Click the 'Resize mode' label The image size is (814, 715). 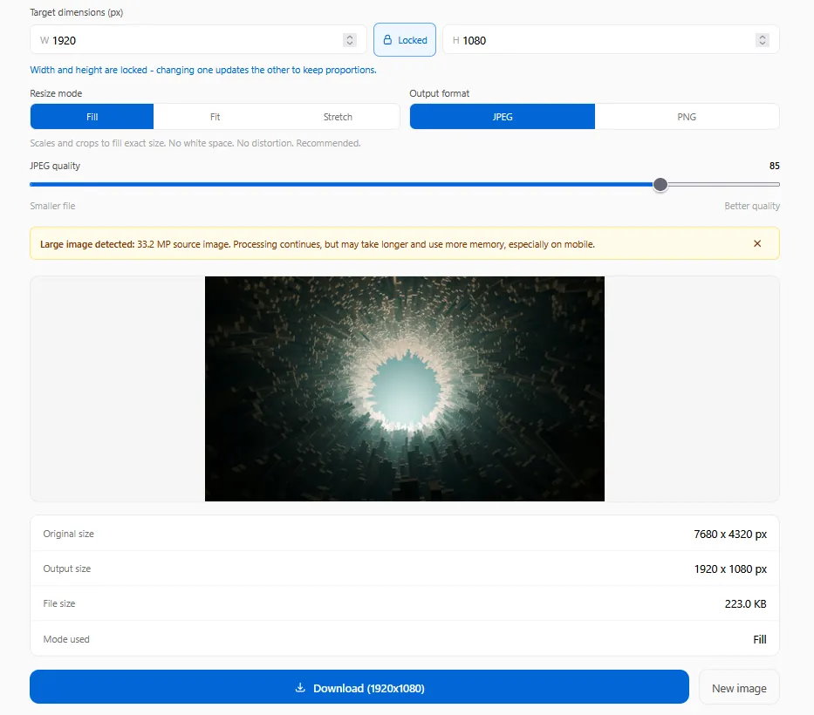56,93
